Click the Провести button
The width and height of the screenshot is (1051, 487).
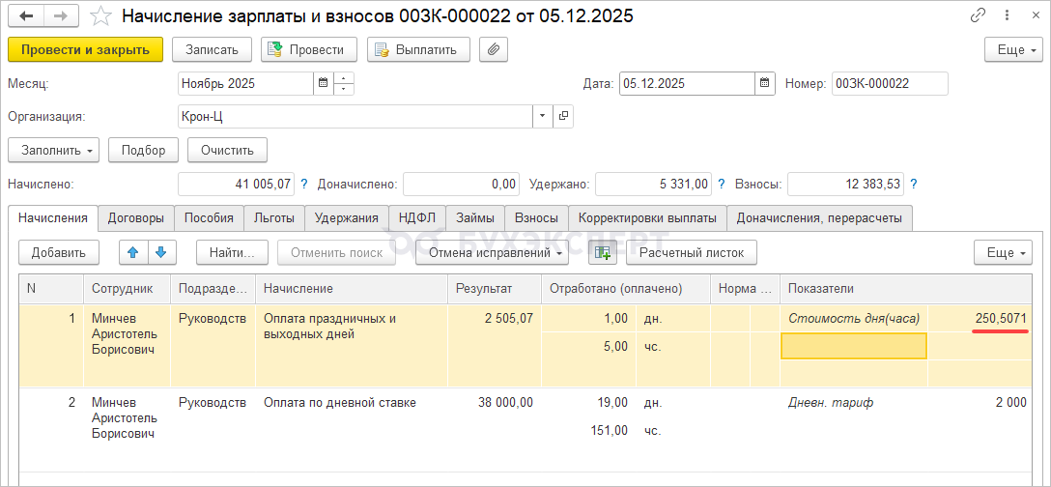tap(309, 49)
